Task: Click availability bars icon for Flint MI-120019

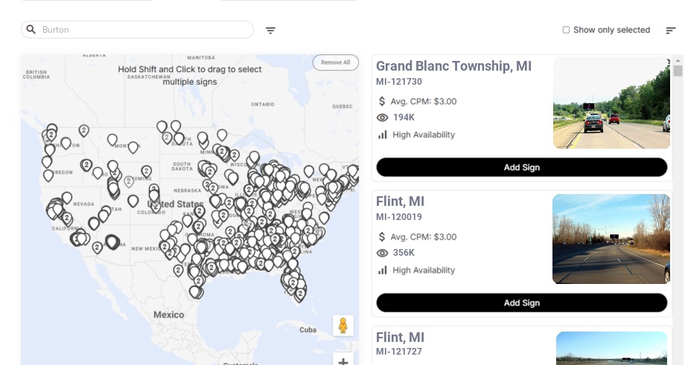Action: 383,270
